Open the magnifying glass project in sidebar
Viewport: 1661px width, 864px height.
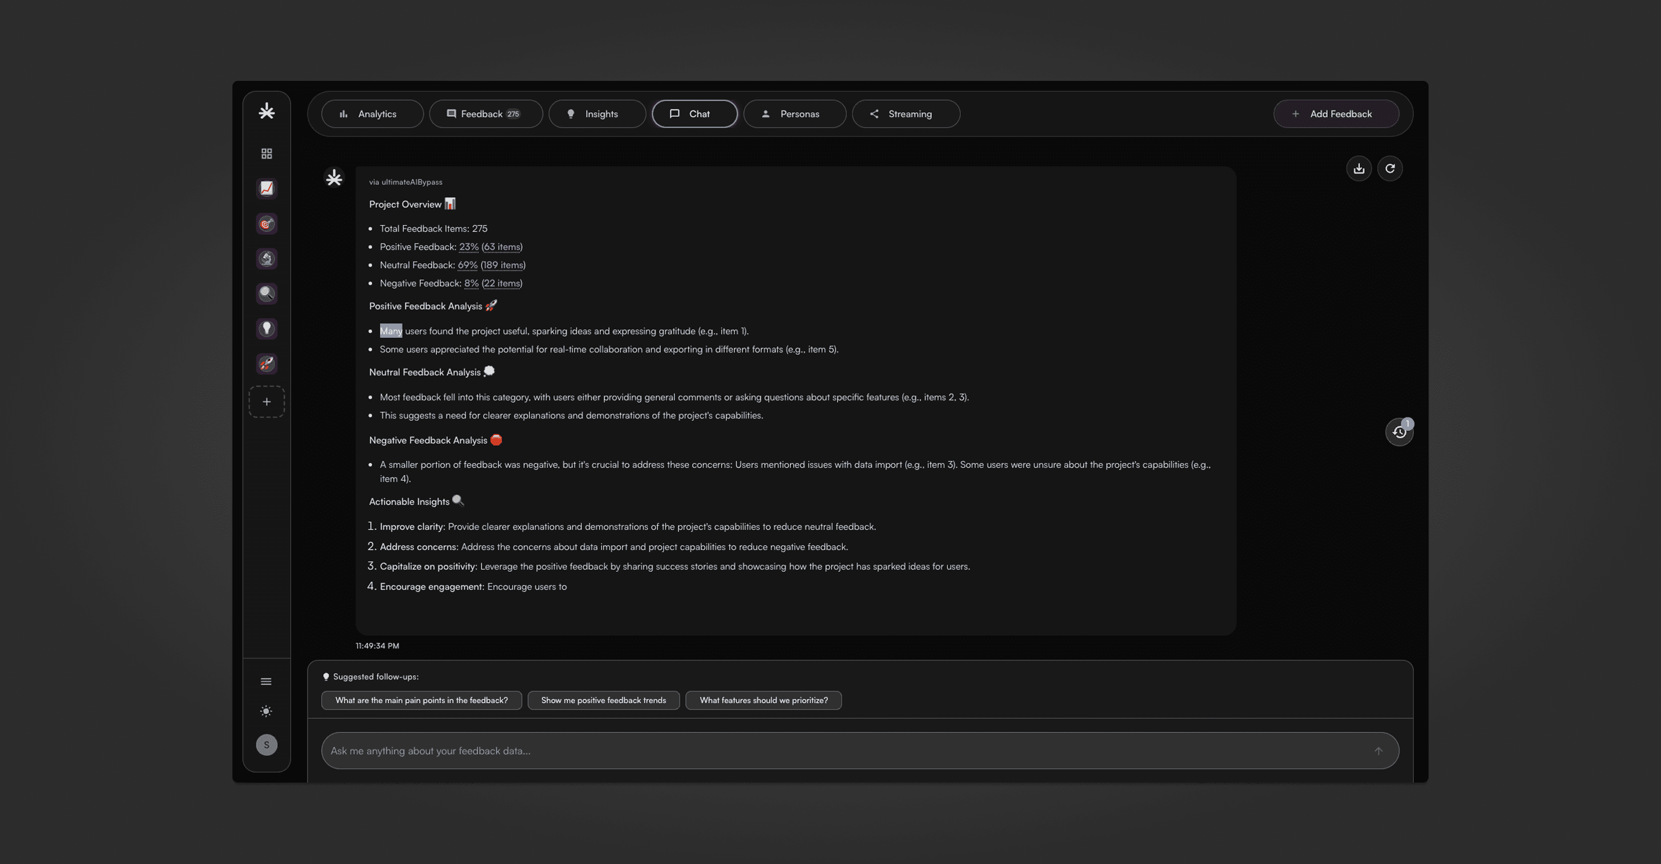(267, 294)
